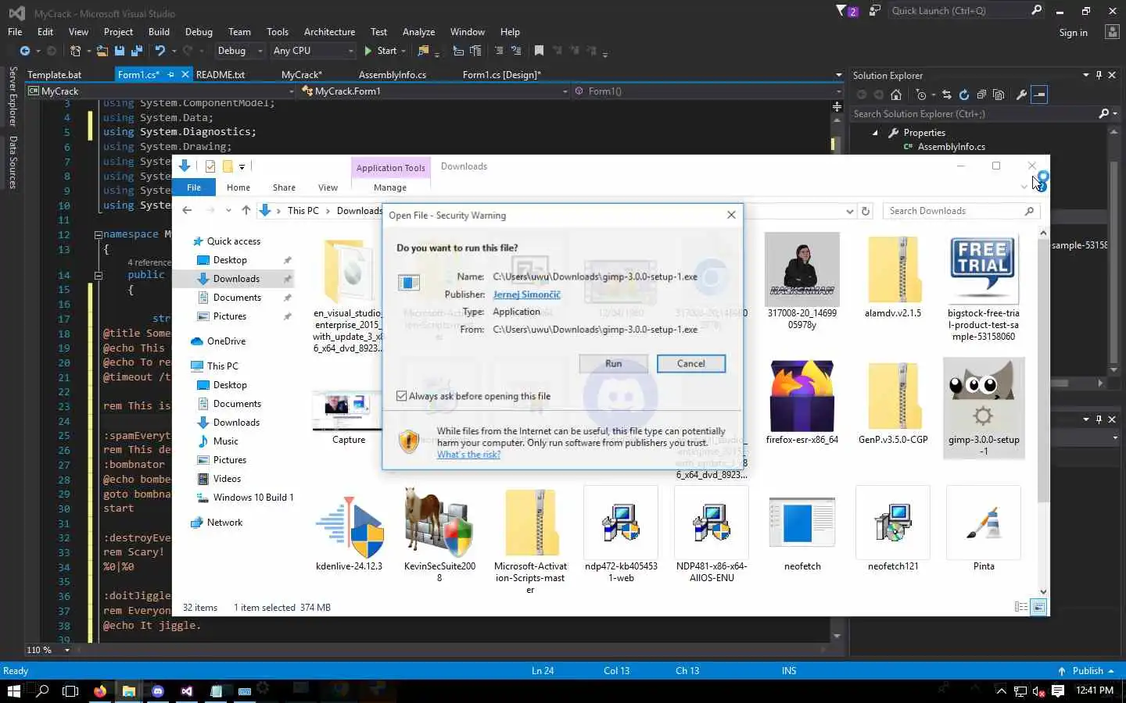Image resolution: width=1126 pixels, height=703 pixels.
Task: Open Discord from the taskbar
Action: pyautogui.click(x=158, y=691)
